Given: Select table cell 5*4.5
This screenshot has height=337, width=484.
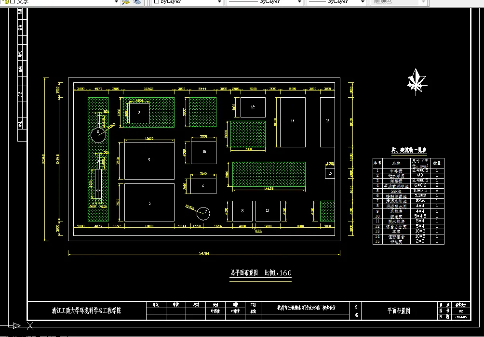Looking at the screenshot, I should coord(420,216).
